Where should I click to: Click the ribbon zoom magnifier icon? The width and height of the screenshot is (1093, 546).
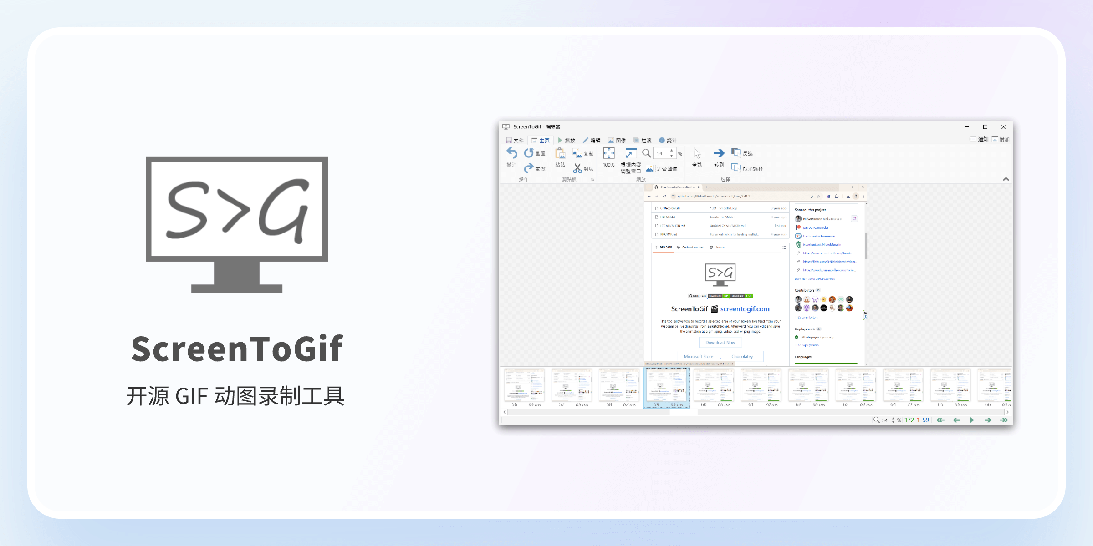pos(646,153)
